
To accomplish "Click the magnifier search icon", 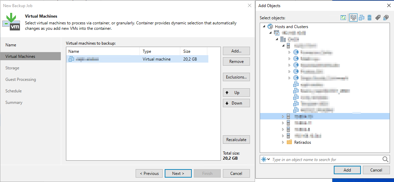I will (385, 159).
